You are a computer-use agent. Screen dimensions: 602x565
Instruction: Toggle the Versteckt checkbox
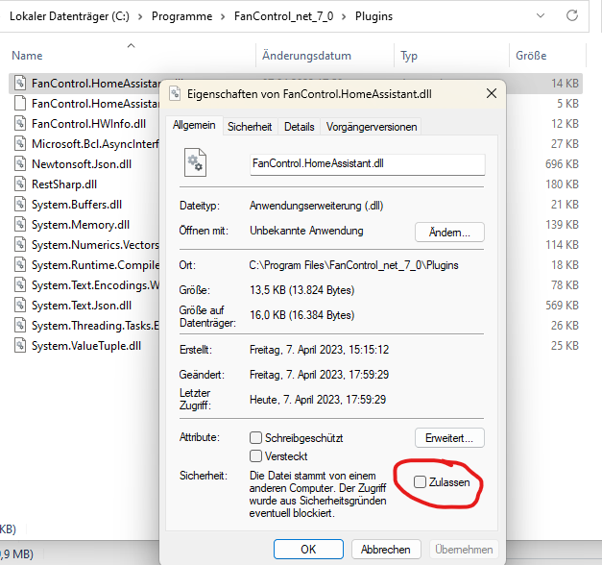click(255, 456)
